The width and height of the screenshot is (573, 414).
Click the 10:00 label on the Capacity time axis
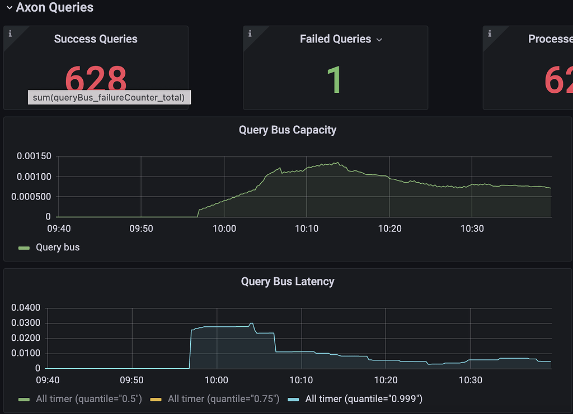point(224,229)
